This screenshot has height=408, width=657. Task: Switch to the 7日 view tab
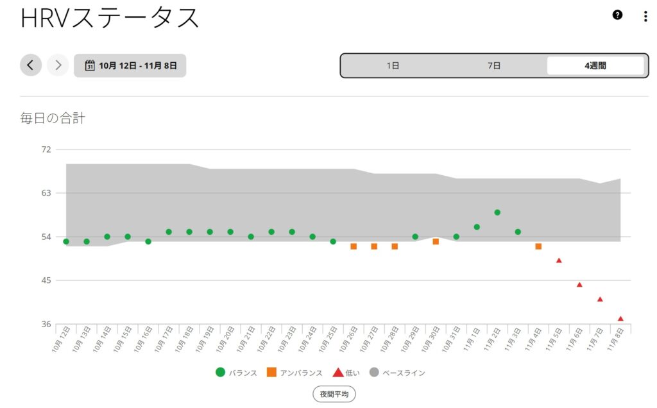pyautogui.click(x=493, y=65)
